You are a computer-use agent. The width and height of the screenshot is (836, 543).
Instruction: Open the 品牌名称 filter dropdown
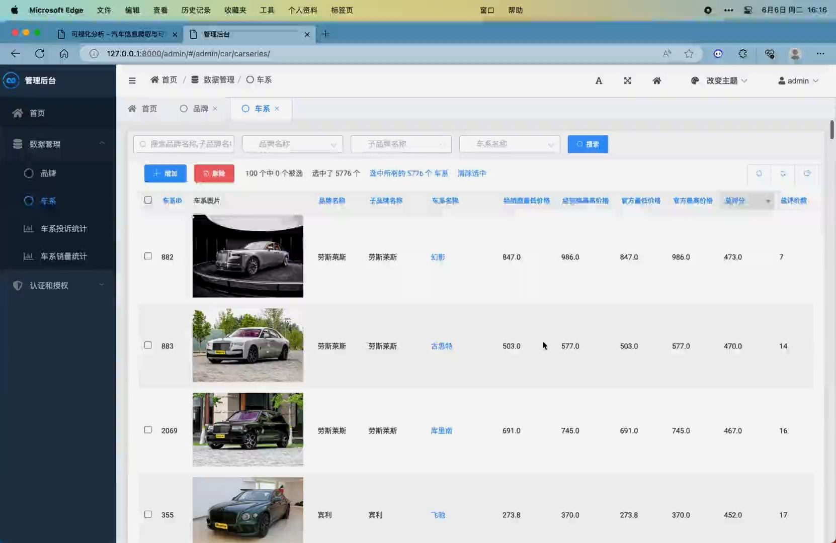[x=292, y=144]
